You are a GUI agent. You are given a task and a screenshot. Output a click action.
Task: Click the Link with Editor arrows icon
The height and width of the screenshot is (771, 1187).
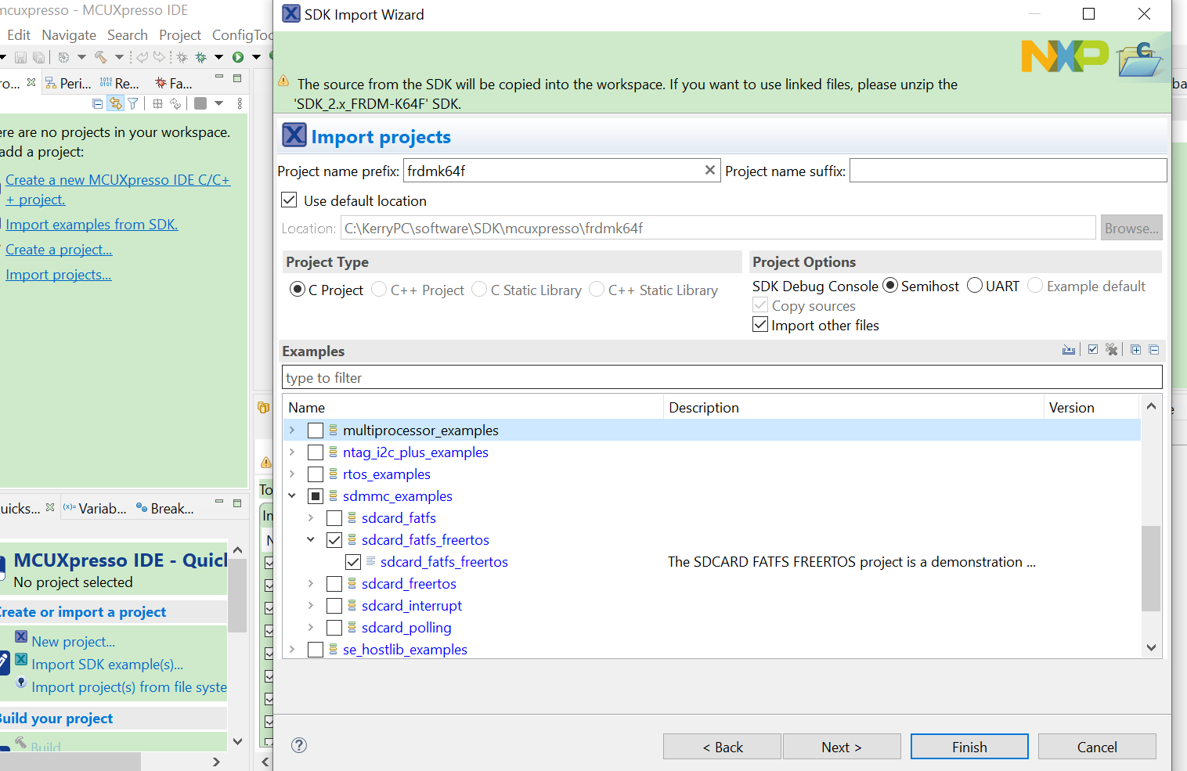[115, 103]
